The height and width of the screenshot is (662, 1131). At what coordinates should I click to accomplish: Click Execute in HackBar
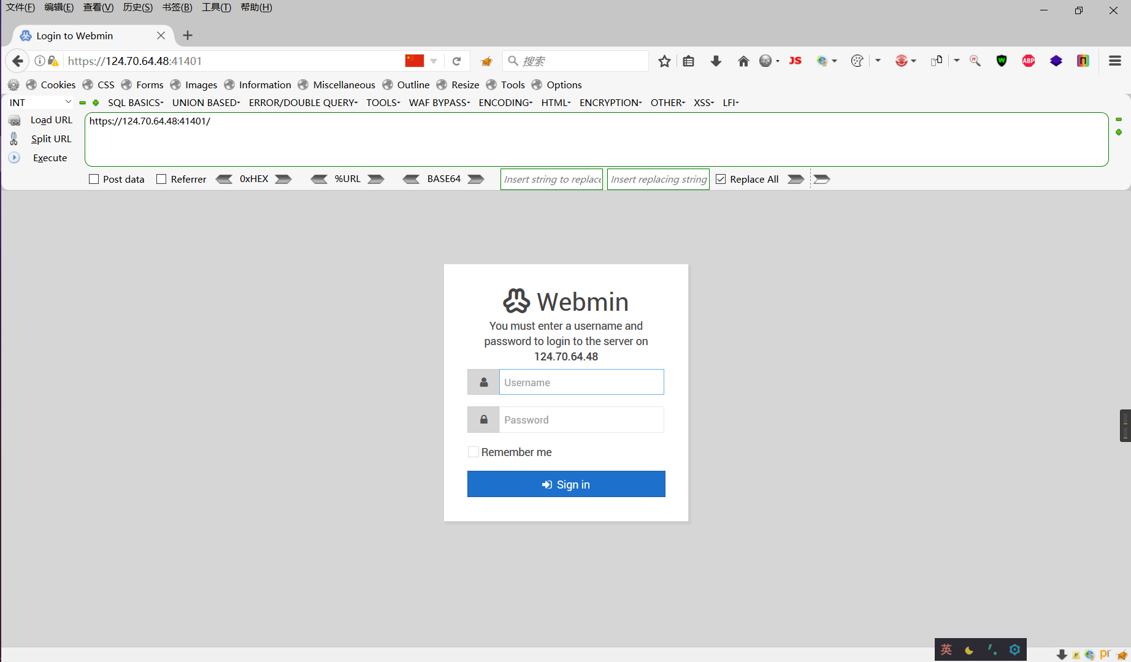[50, 158]
